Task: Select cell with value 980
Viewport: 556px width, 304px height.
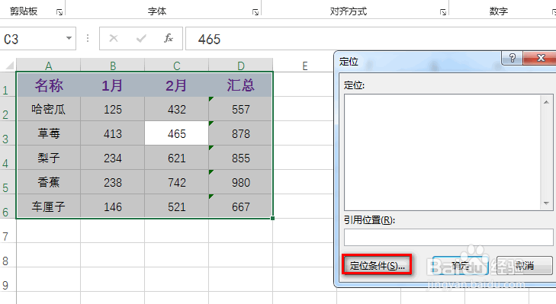Action: pos(241,182)
